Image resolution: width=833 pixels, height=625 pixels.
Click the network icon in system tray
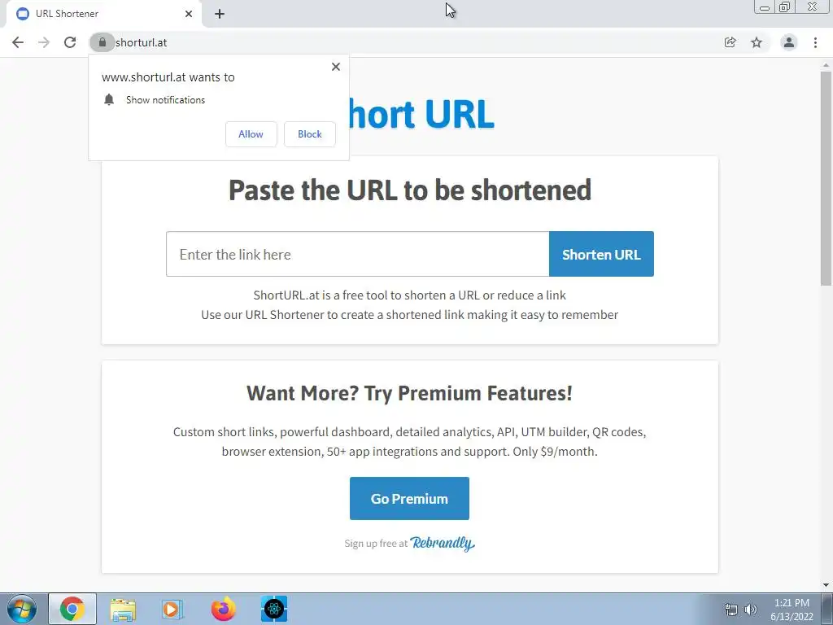(x=731, y=610)
